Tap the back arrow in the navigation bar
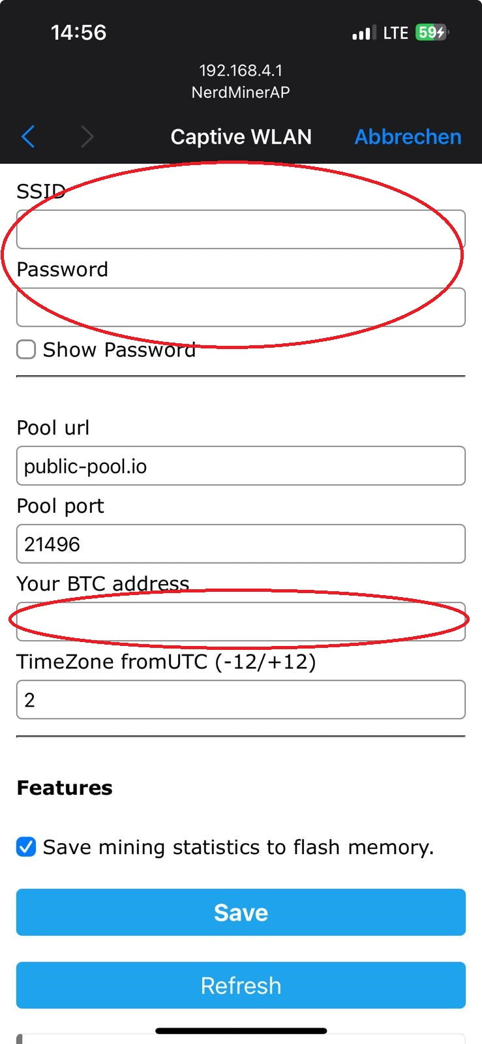The width and height of the screenshot is (482, 1044). (28, 137)
